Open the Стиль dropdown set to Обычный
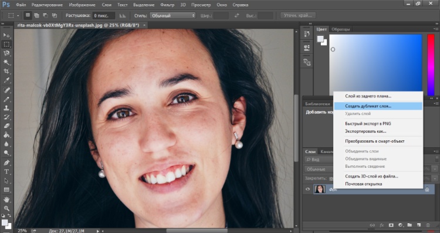Viewport: 440px width, 233px height. [172, 16]
